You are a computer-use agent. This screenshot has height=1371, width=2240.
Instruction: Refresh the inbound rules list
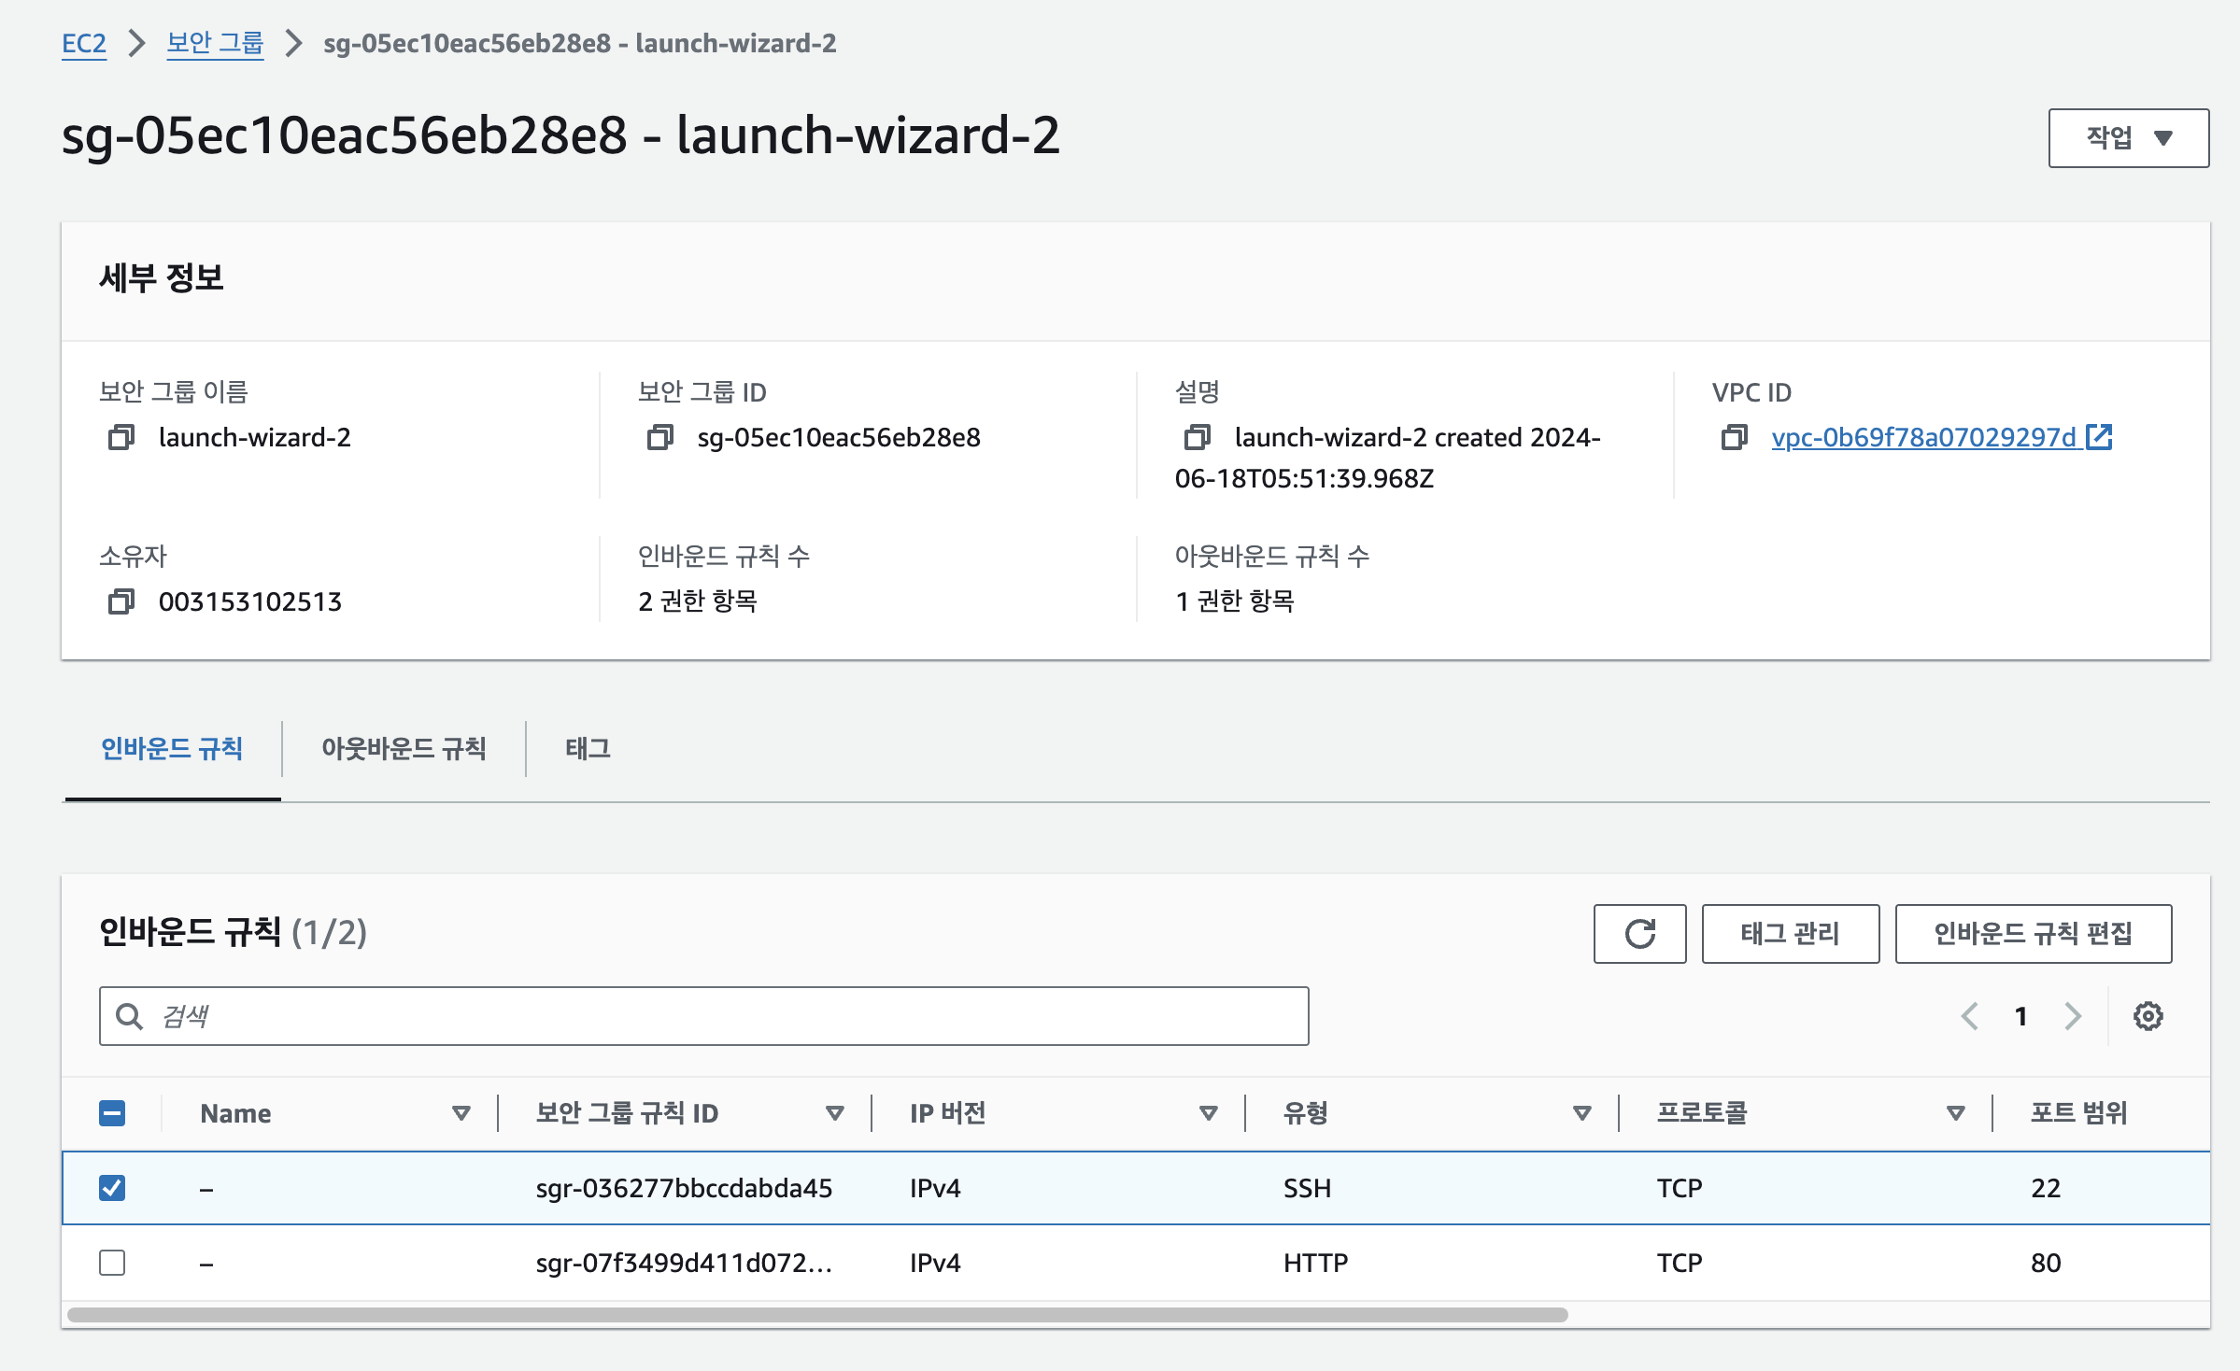(1639, 933)
